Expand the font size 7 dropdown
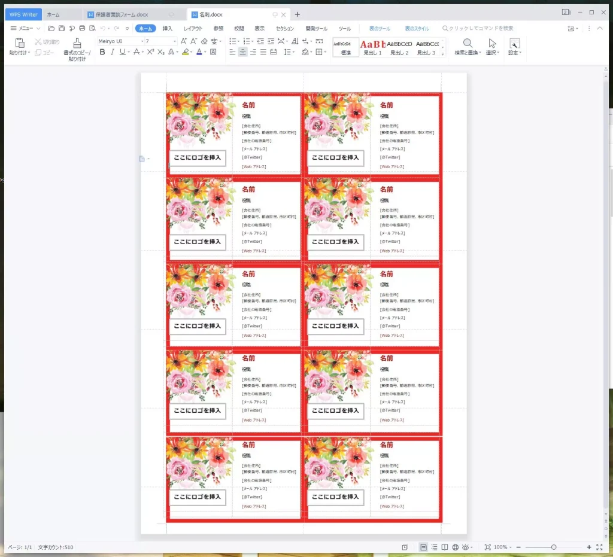The width and height of the screenshot is (613, 557). [174, 41]
